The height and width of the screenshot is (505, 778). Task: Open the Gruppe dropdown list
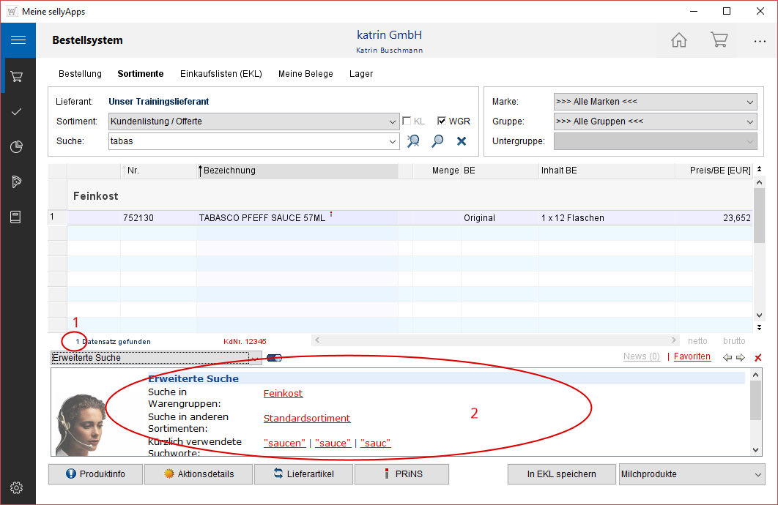749,121
